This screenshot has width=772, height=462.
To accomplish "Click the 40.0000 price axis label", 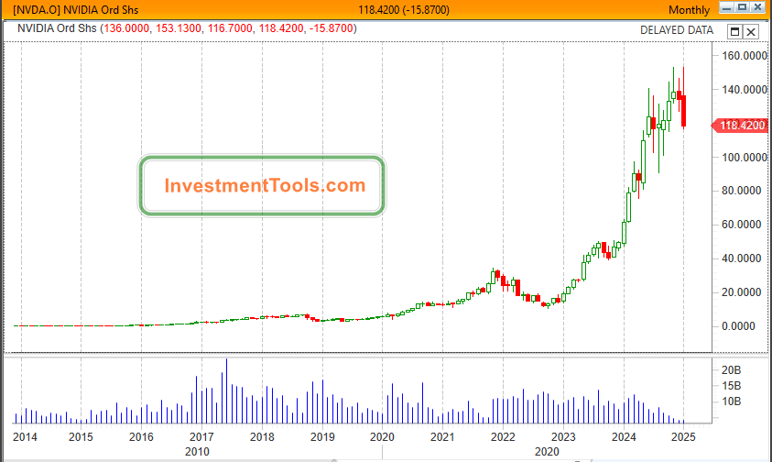I will 742,258.
